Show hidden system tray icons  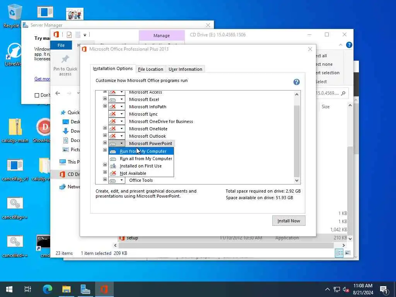327,289
